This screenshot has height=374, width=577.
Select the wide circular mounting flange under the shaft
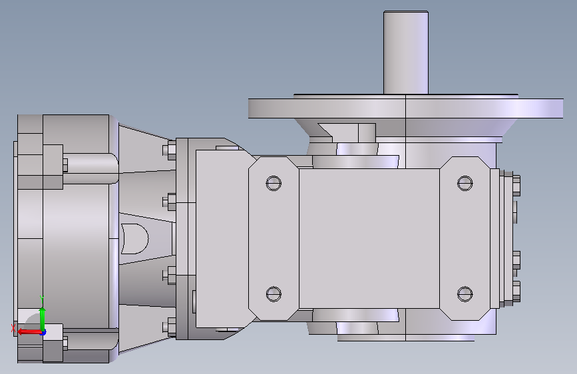pyautogui.click(x=405, y=108)
